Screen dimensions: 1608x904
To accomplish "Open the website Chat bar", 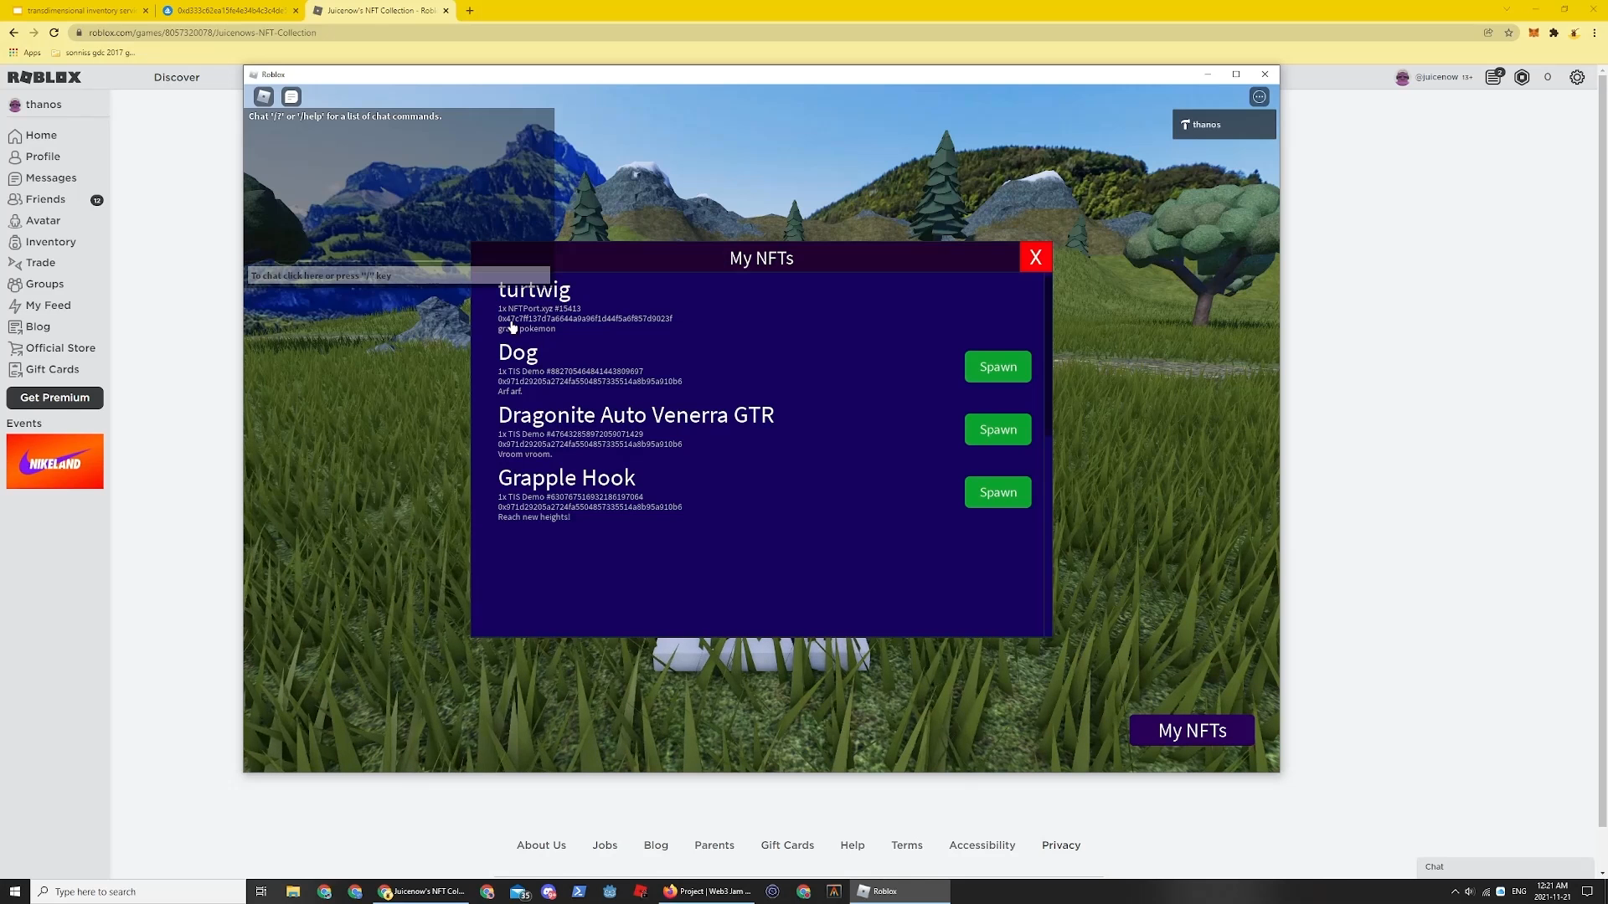I will click(1504, 866).
